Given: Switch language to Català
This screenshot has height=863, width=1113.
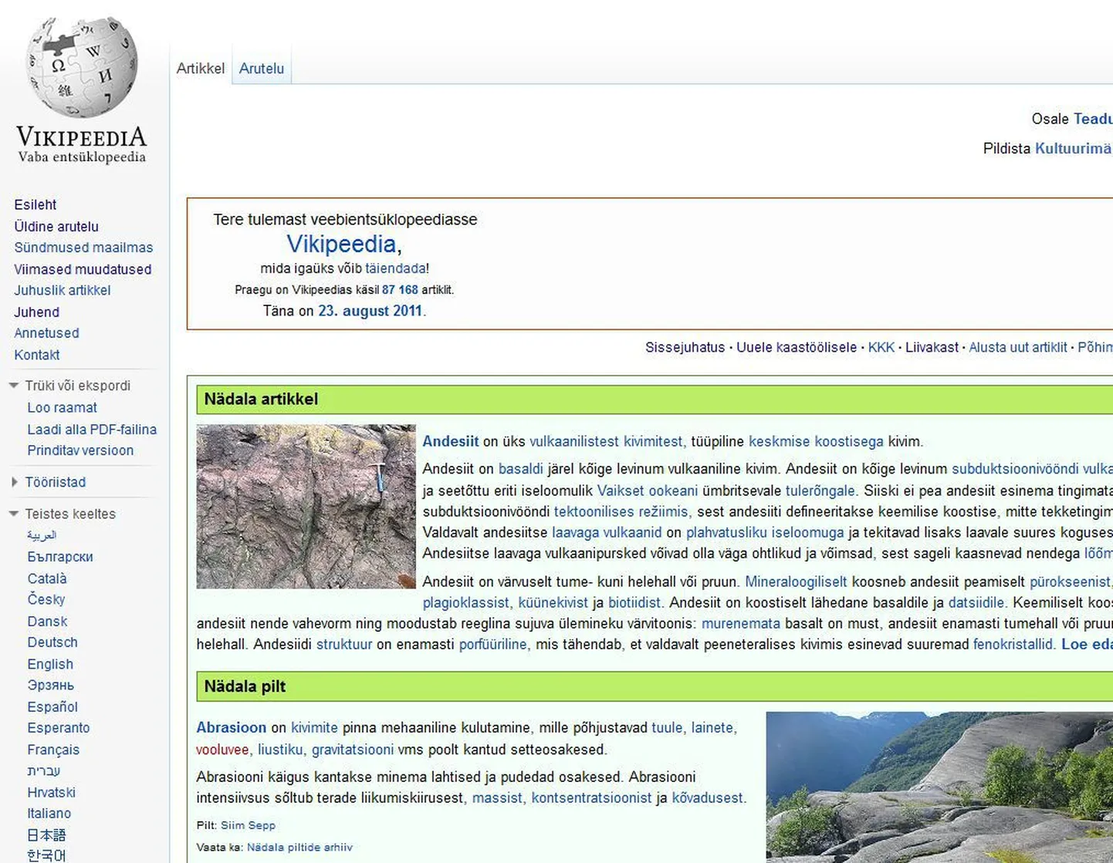Looking at the screenshot, I should (x=47, y=578).
